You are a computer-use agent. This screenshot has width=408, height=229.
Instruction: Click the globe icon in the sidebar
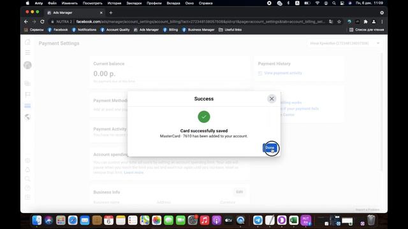tap(27, 117)
